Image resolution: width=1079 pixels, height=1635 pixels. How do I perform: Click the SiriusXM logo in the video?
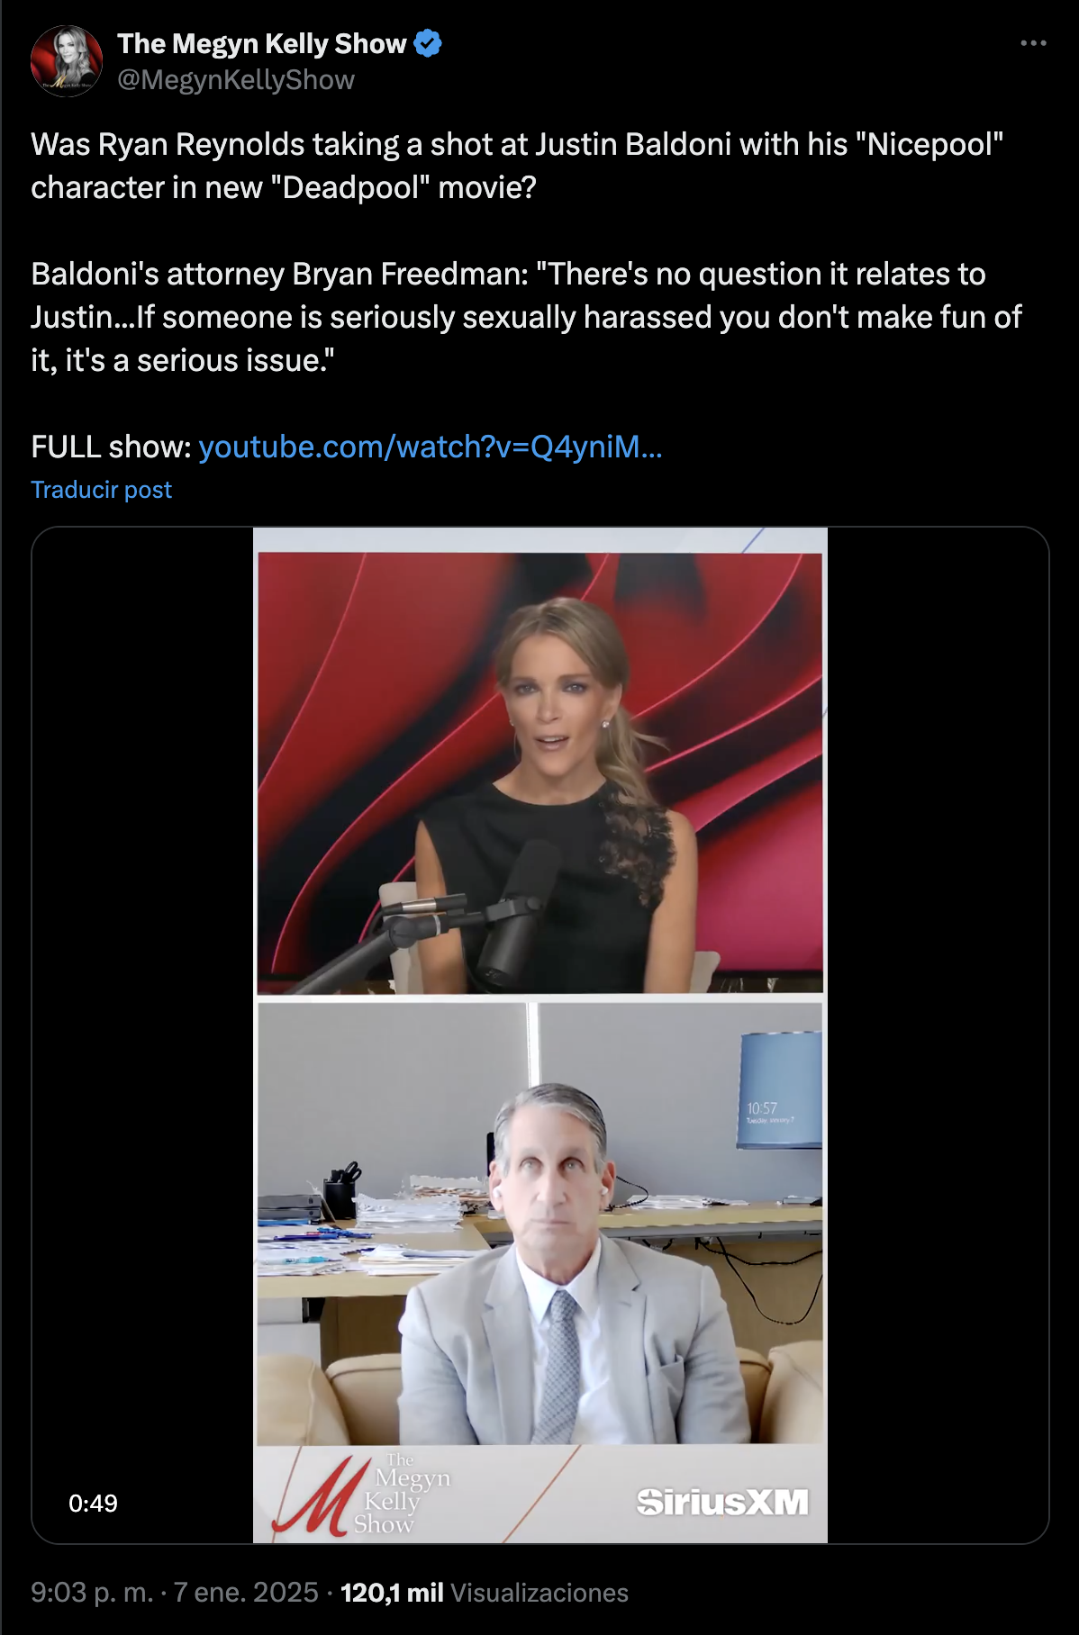[x=722, y=1502]
